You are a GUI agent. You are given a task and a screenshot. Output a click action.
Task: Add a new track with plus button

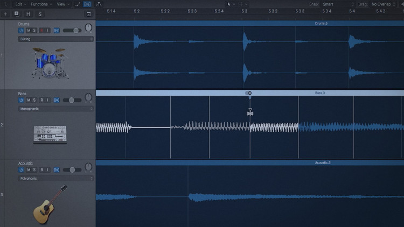click(5, 14)
